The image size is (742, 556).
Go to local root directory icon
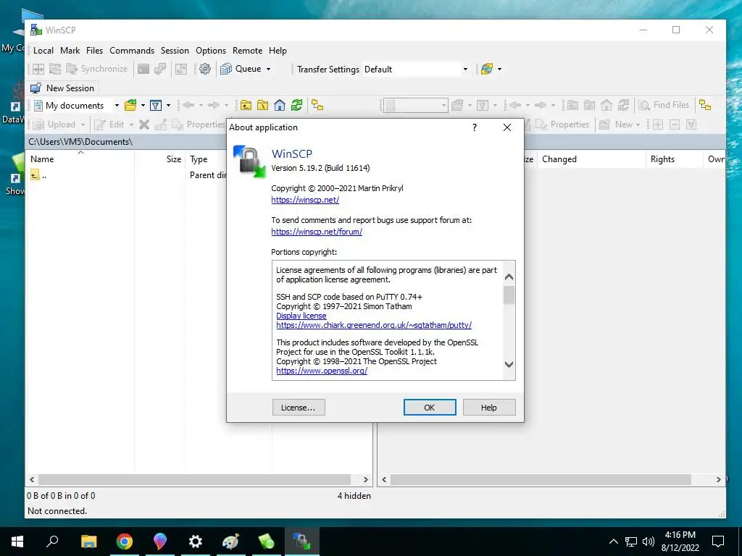262,105
